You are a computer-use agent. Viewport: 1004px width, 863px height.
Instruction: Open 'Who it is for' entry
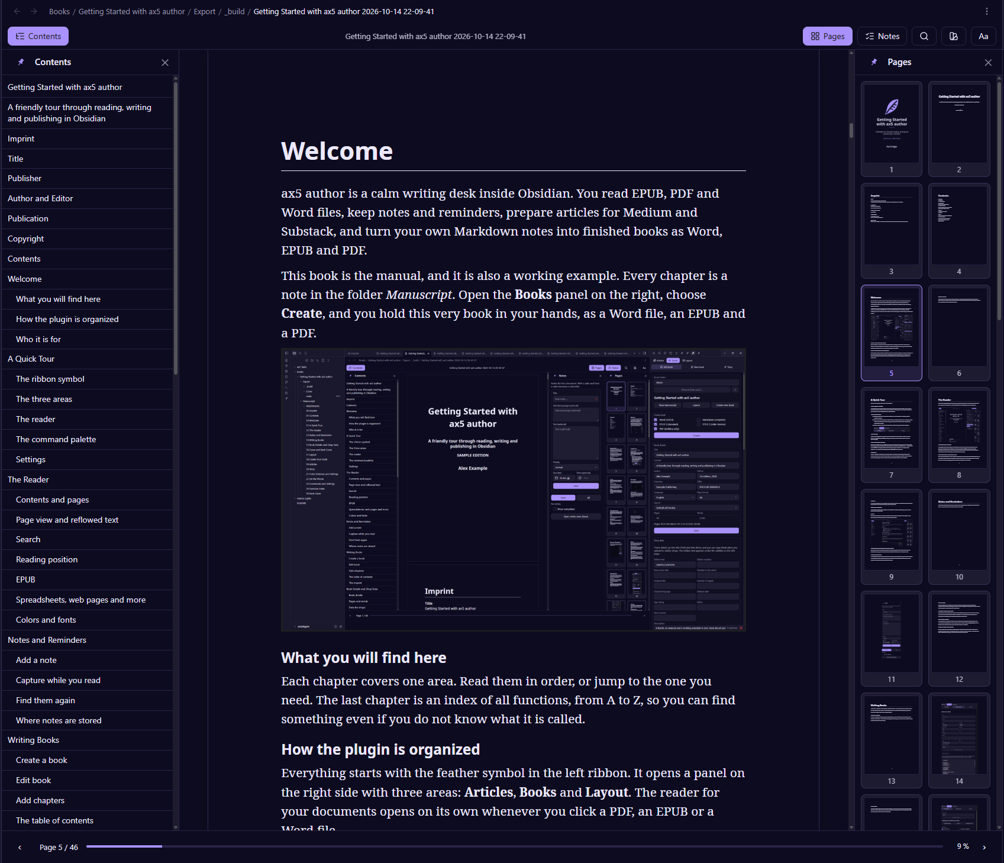point(88,339)
